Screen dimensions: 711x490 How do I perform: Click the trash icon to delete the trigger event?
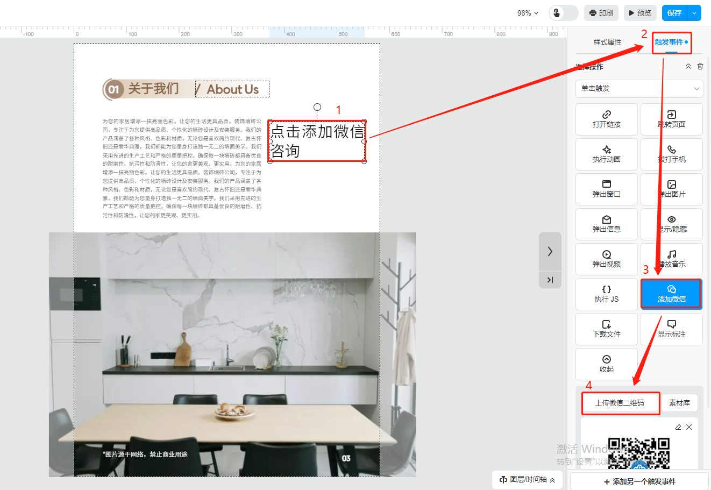[700, 66]
